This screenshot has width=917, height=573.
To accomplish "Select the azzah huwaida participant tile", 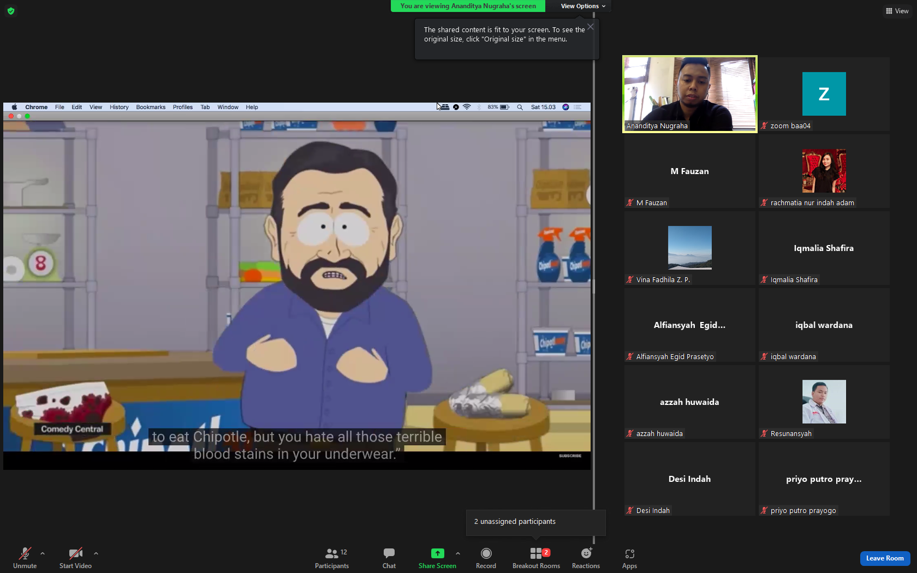I will (x=690, y=402).
